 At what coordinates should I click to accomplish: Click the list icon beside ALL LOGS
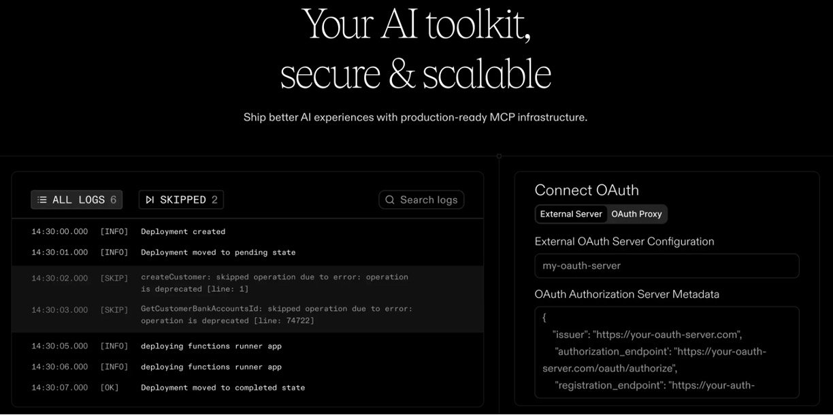[x=42, y=200]
